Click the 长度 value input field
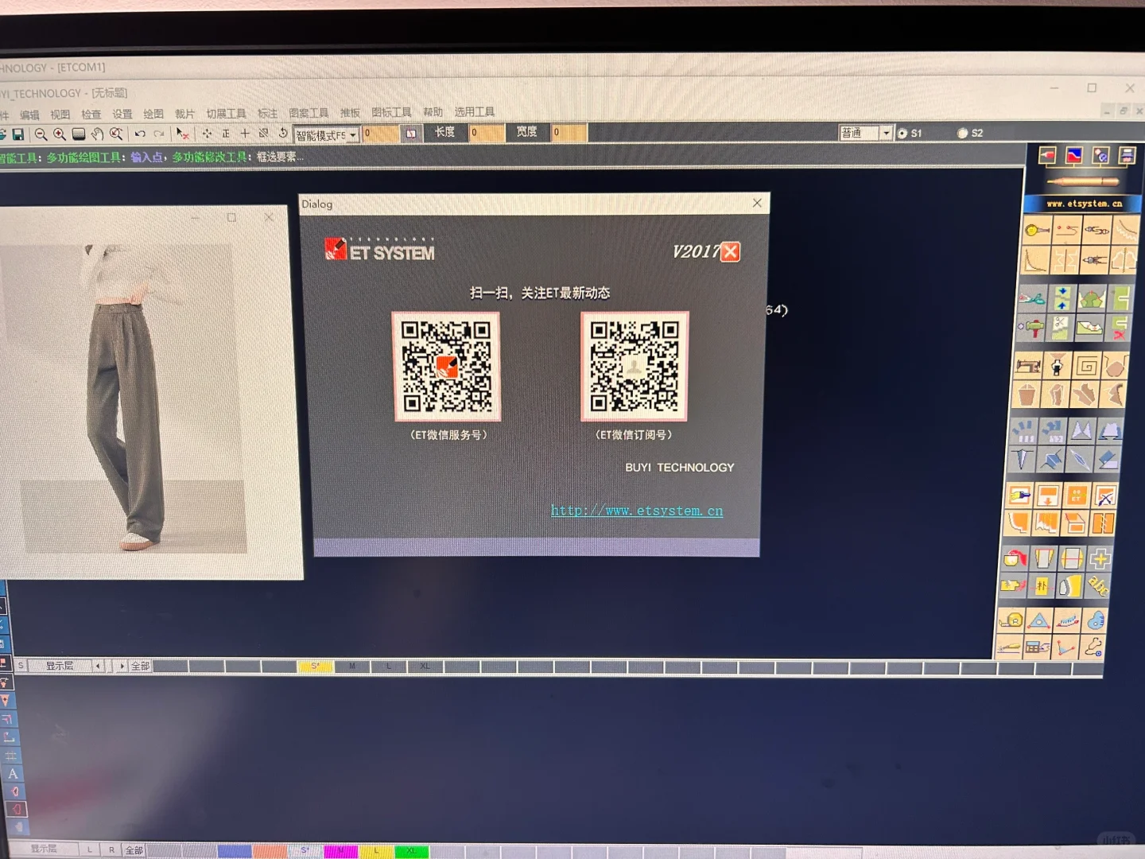The width and height of the screenshot is (1145, 859). point(487,132)
